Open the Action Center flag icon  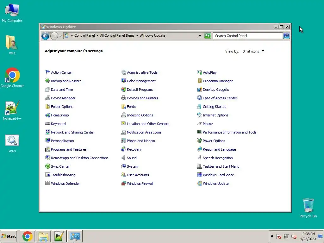[x=48, y=72]
